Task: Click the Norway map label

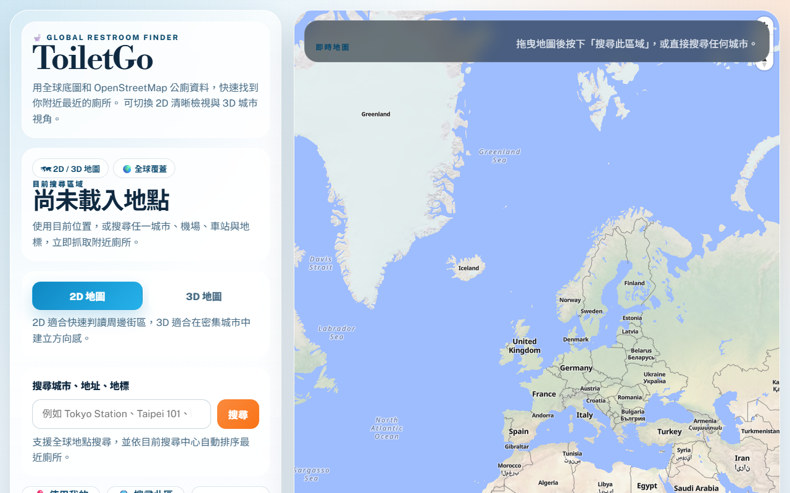Action: tap(570, 300)
